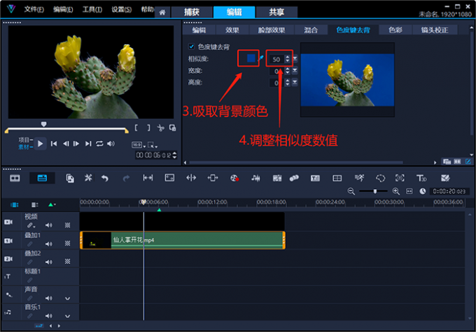Set mark-in bracket point
Image resolution: width=476 pixels, height=332 pixels.
(136, 128)
